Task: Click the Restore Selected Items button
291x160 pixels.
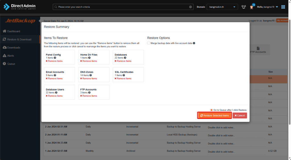Action: pos(215,116)
